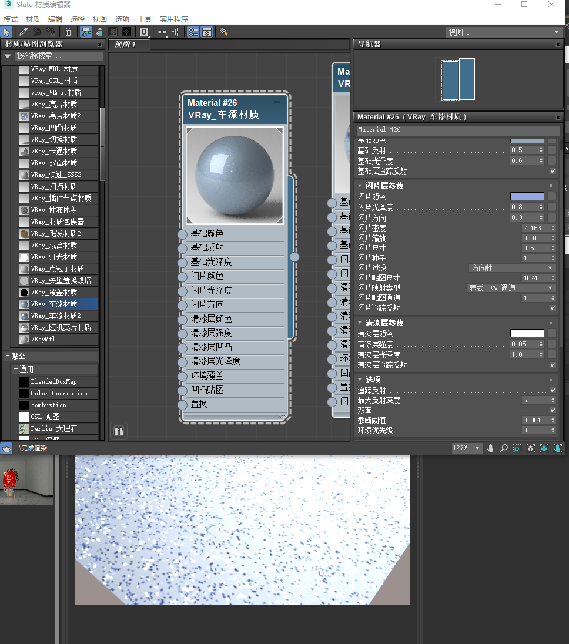The image size is (569, 644).
Task: Uncheck 清漆层追踪反射 checkbox
Action: (x=553, y=365)
